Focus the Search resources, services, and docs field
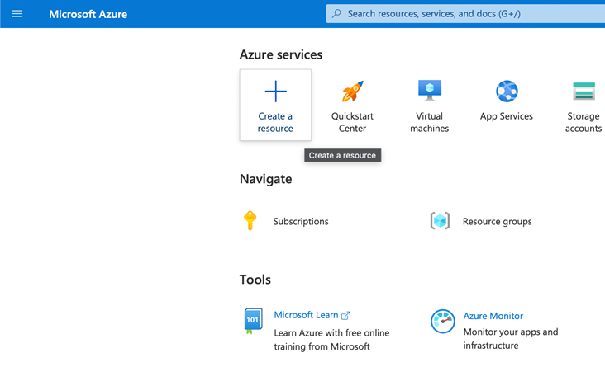Viewport: 605px width, 381px height. coord(465,14)
